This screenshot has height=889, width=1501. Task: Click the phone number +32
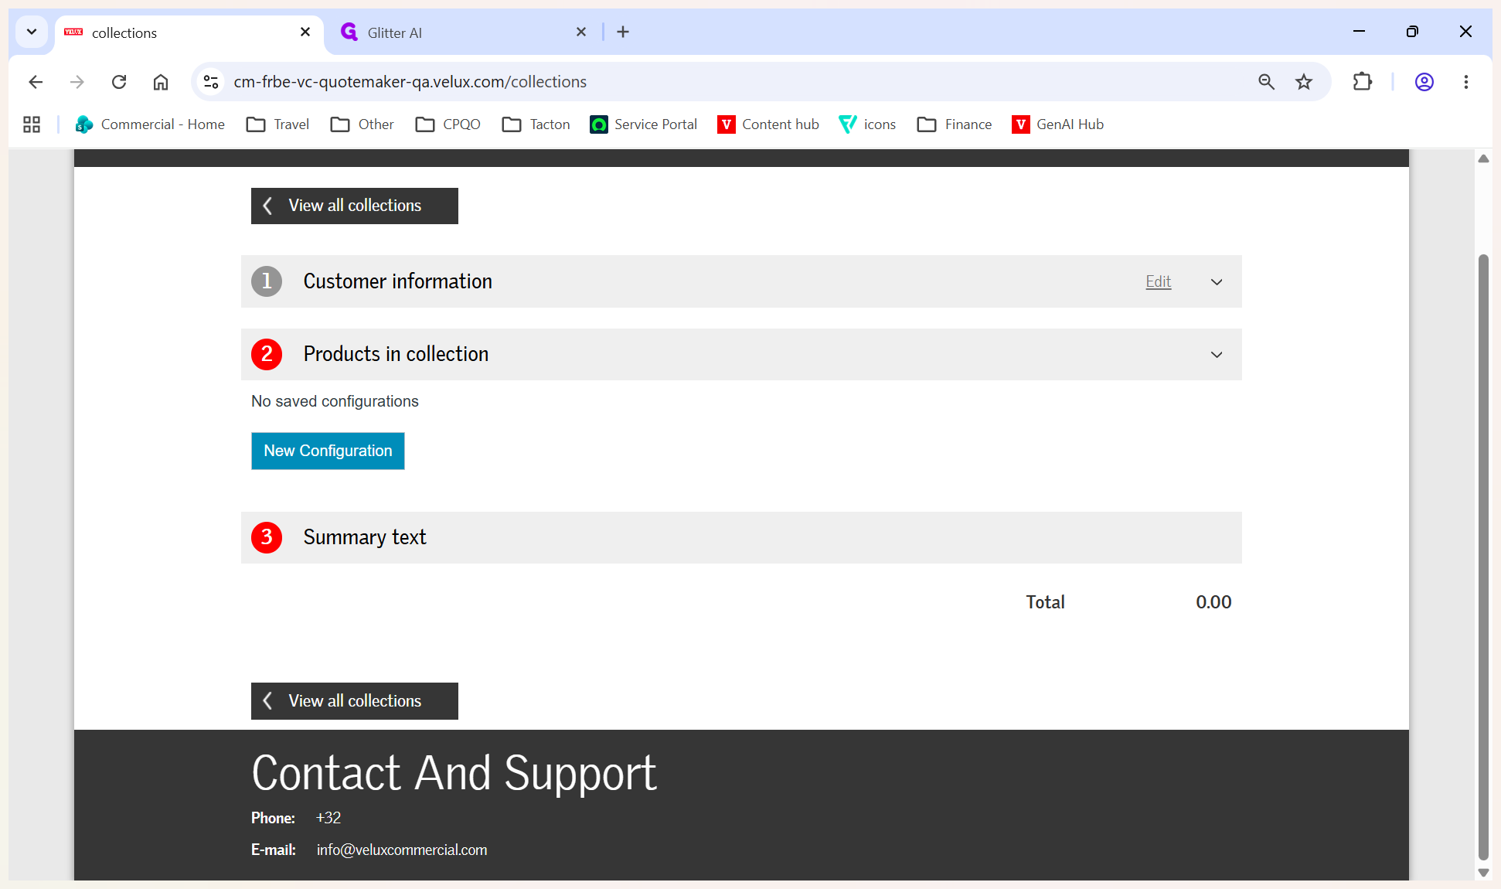pyautogui.click(x=328, y=818)
